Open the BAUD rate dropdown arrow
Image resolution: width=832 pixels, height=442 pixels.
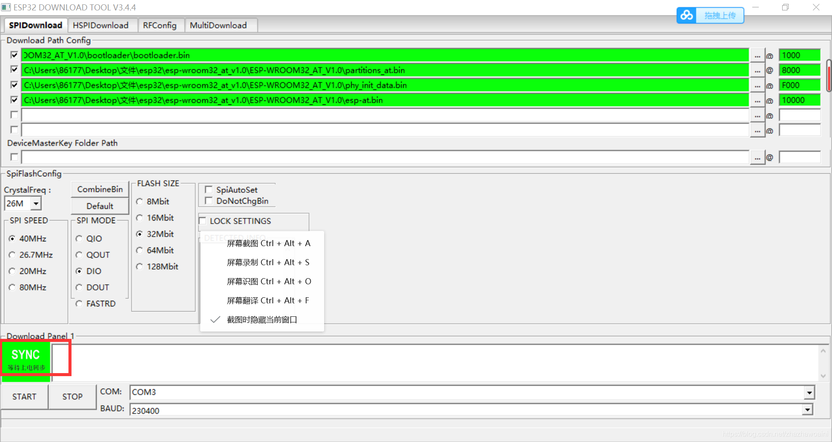click(x=807, y=410)
